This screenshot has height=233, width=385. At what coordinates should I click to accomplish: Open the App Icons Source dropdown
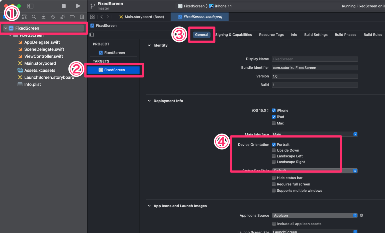315,215
